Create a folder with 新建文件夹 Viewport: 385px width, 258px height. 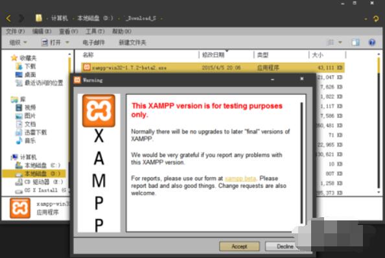point(132,43)
